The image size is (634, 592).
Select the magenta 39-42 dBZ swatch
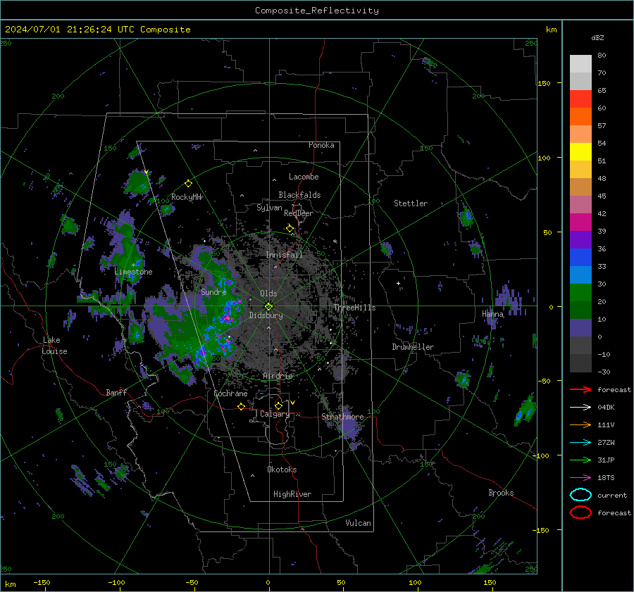tap(580, 222)
